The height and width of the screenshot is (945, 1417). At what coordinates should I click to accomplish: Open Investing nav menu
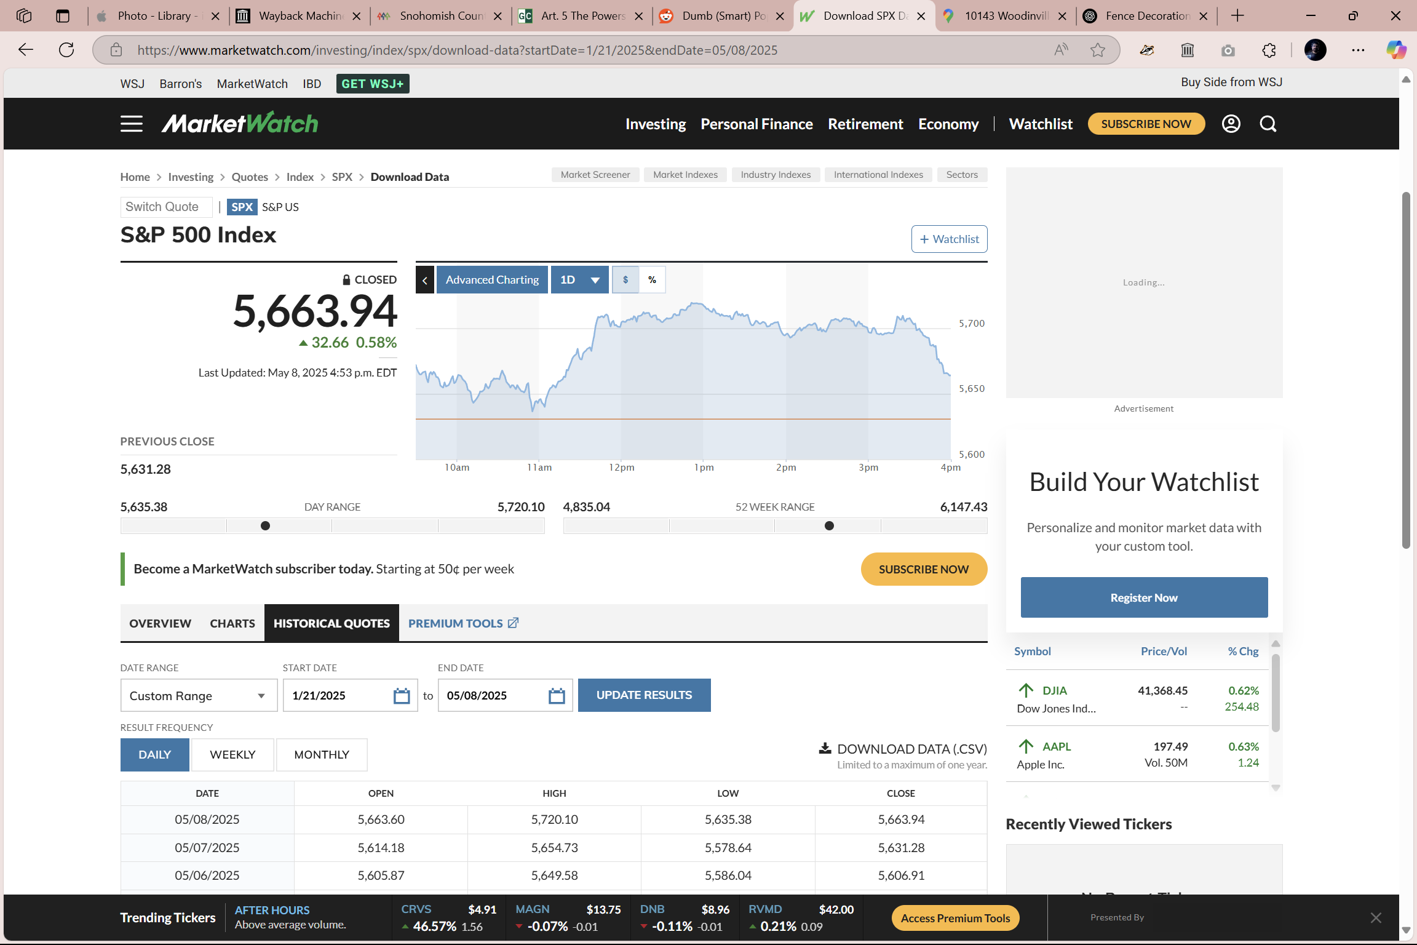pyautogui.click(x=656, y=124)
